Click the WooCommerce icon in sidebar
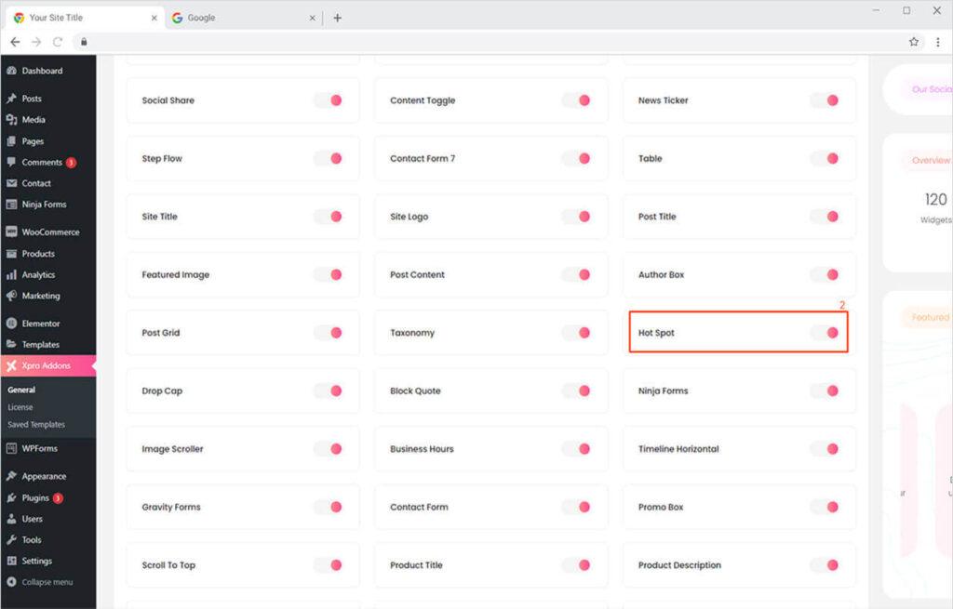 (x=11, y=232)
